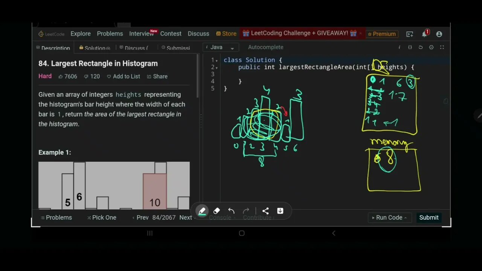Switch to the Submissions tab
The height and width of the screenshot is (271, 482).
(178, 48)
